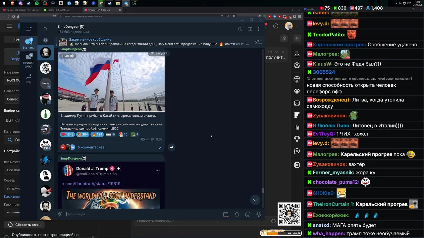424x238 pixels.
Task: Attach a file with paperclip icon
Action: click(60, 214)
